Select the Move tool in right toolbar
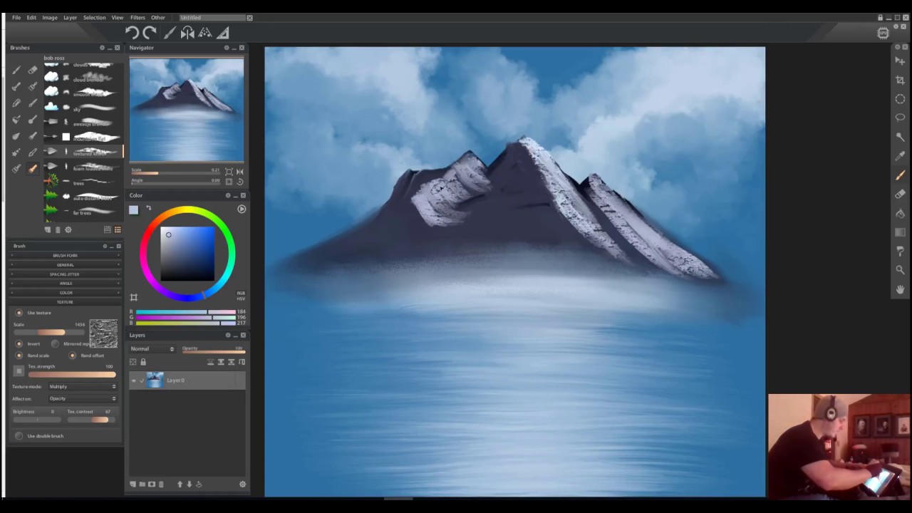The image size is (912, 513). pos(900,61)
